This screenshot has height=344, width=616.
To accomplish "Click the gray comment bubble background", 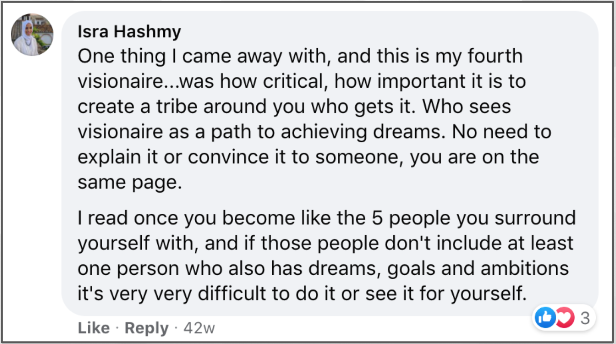I will (x=330, y=163).
